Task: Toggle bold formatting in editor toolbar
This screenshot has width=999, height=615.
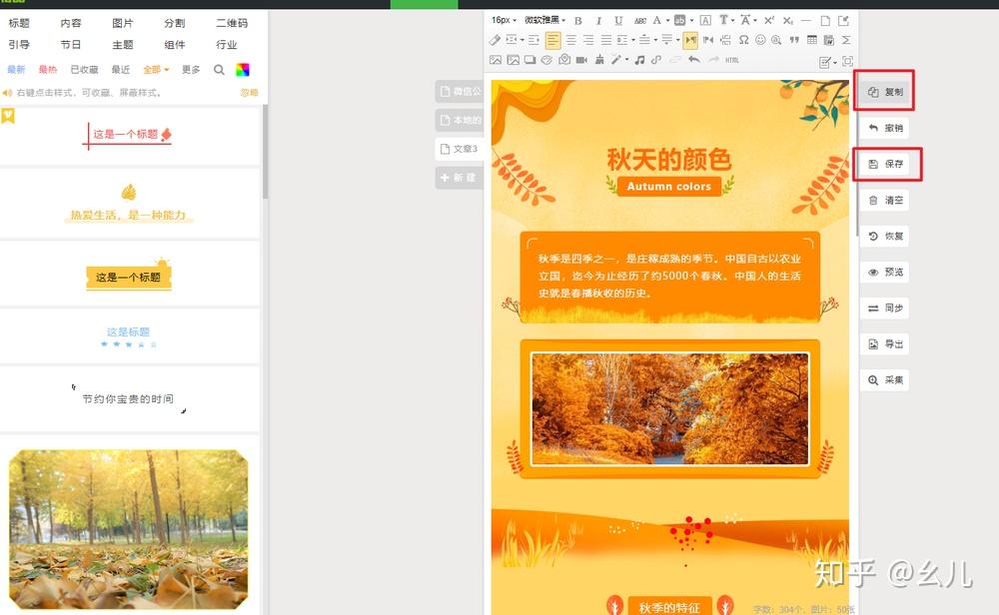Action: pos(577,20)
